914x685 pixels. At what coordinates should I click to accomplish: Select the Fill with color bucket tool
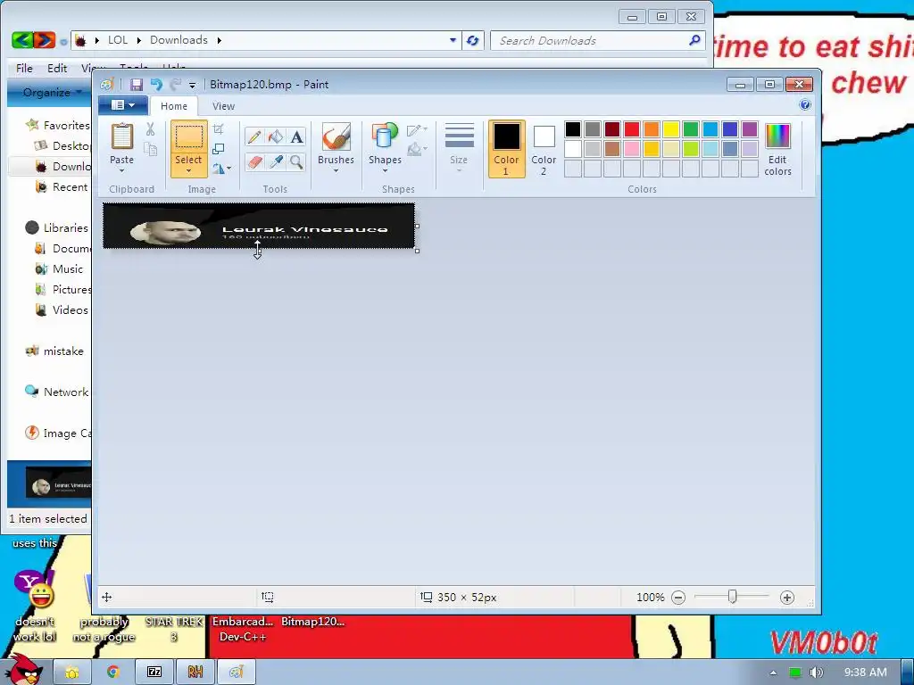tap(275, 136)
